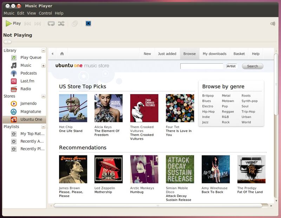Go to the music store home icon
This screenshot has width=281, height=218.
(62, 54)
